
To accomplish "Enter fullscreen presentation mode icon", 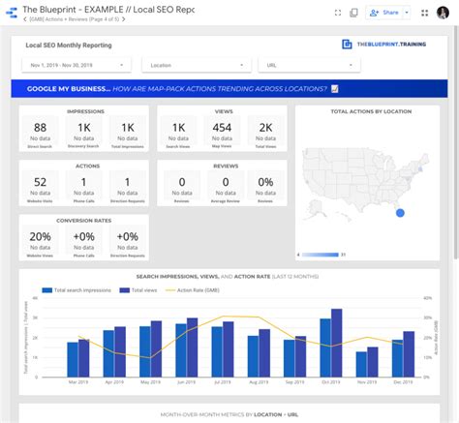I will 338,13.
